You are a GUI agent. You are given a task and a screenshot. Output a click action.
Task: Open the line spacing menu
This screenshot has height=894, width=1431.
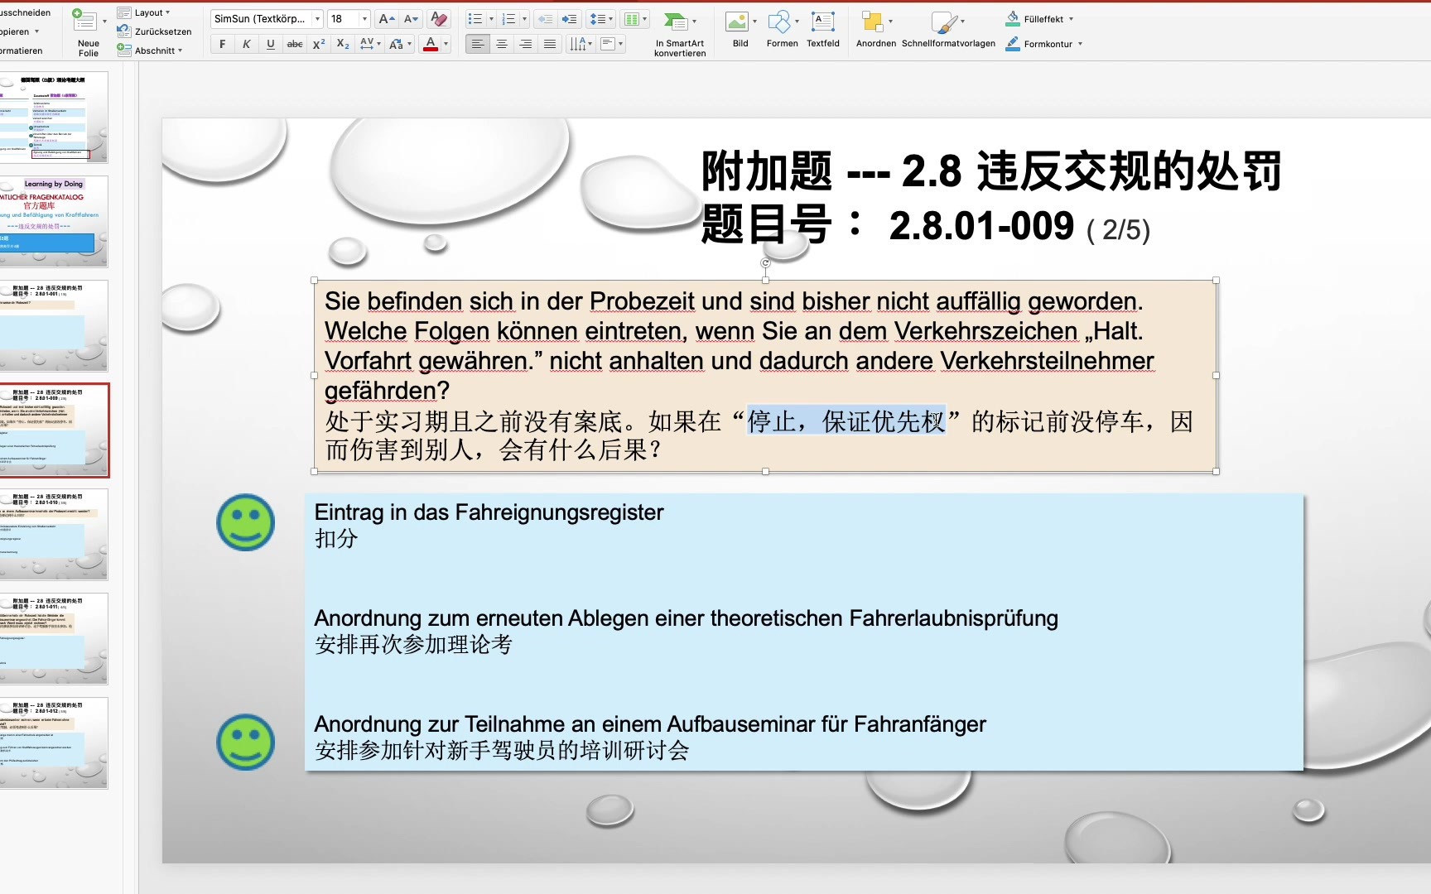click(600, 18)
